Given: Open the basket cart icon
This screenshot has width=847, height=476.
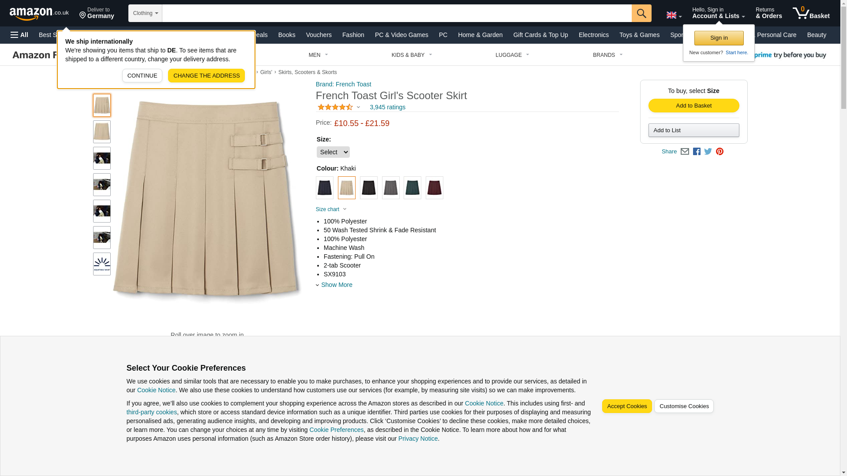Looking at the screenshot, I should coord(811,13).
